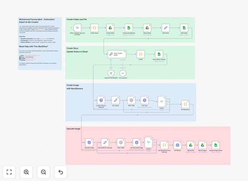The width and height of the screenshot is (248, 181).
Task: Select the Upscale Image HTTP node
Action: coord(89,142)
